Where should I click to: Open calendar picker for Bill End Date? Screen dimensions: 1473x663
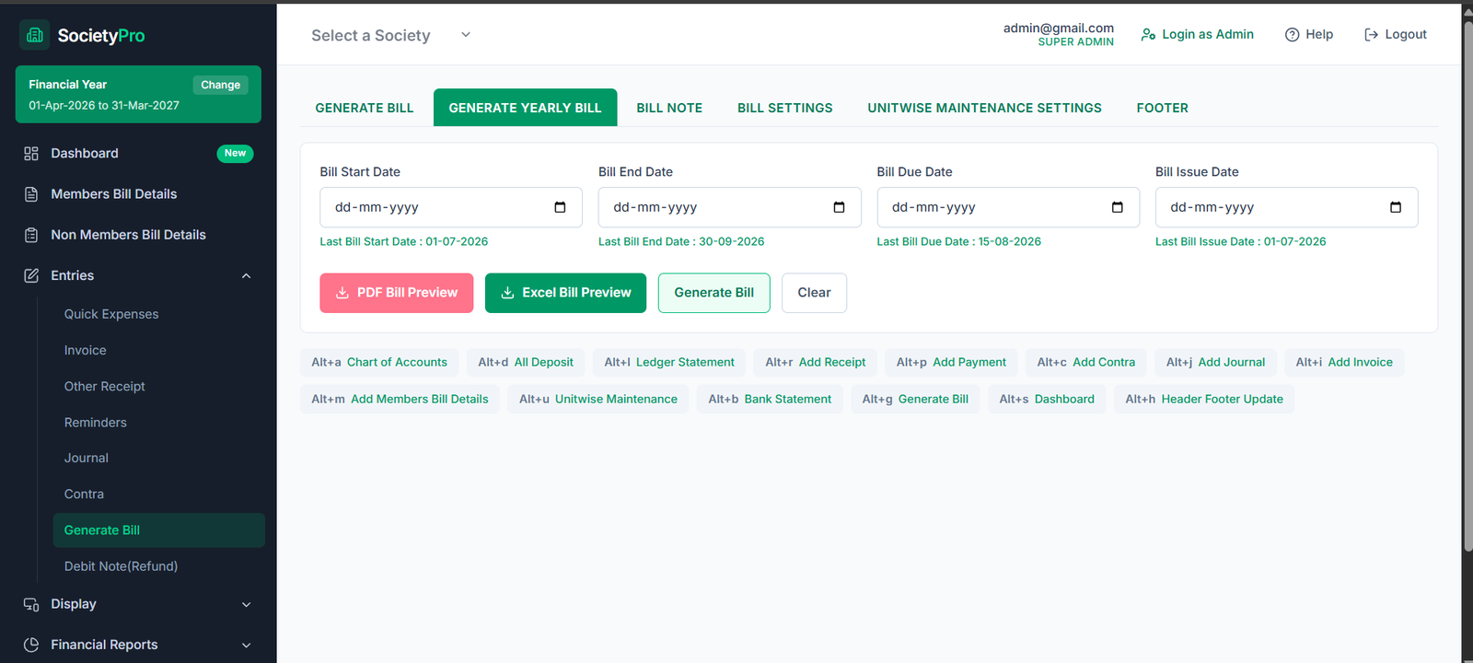coord(839,207)
